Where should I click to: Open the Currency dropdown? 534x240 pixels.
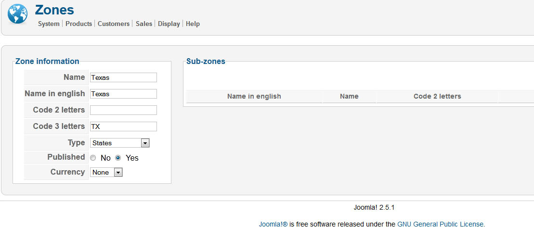106,172
